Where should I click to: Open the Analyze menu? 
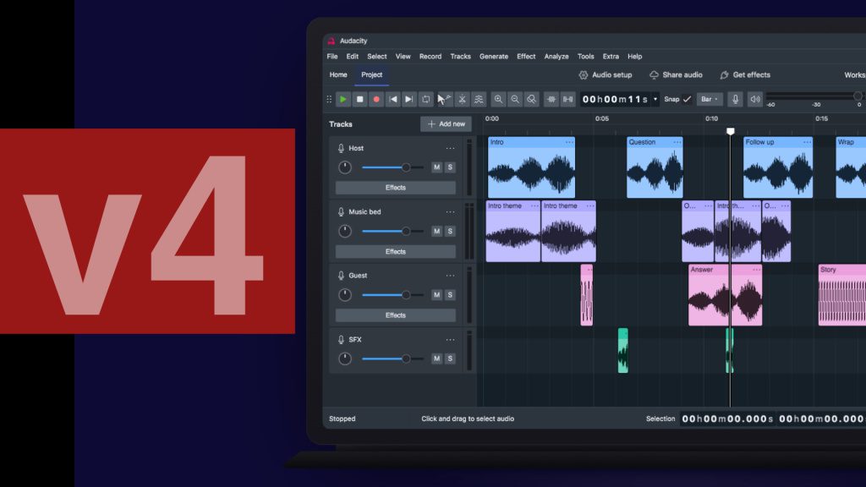click(556, 57)
